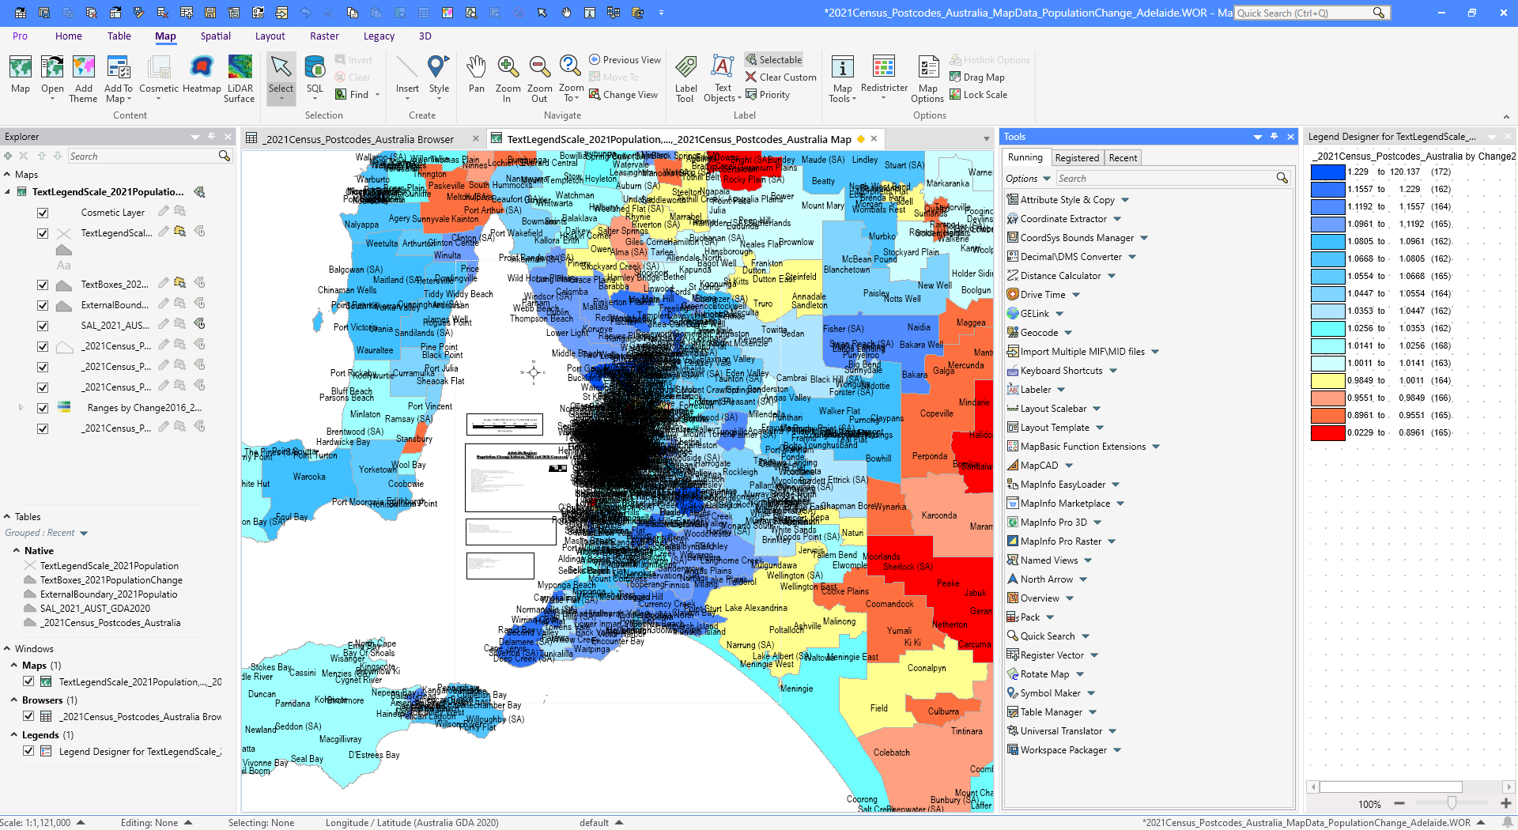Open the Distance Calculator dropdown arrow

pyautogui.click(x=1112, y=276)
